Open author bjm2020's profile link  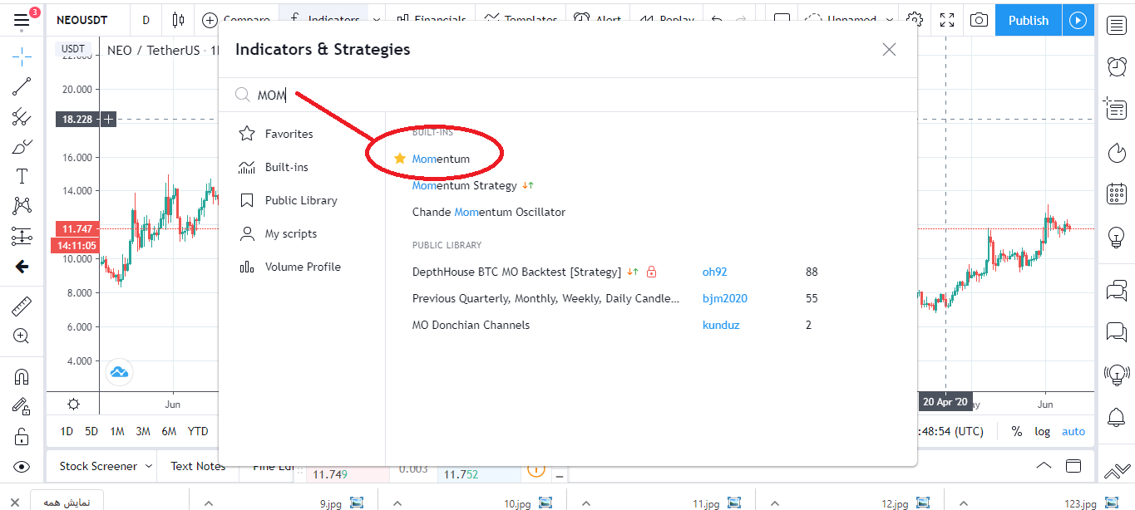point(725,298)
